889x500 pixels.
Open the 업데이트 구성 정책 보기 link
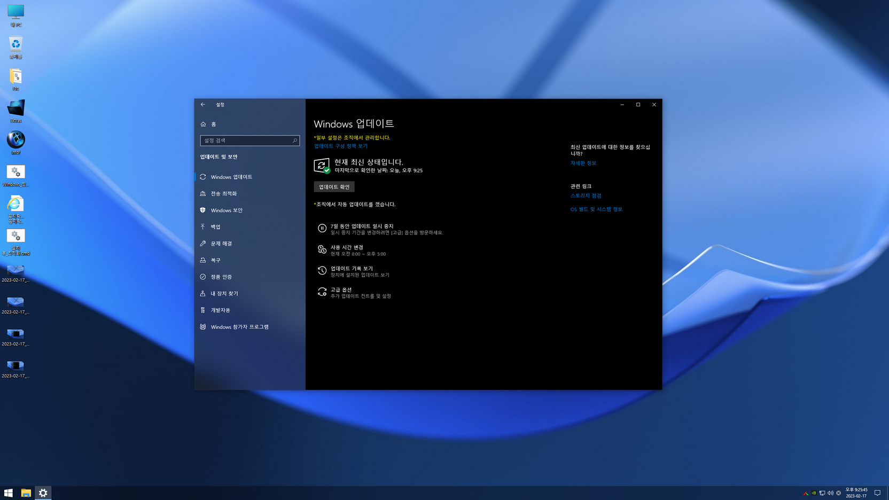(340, 146)
